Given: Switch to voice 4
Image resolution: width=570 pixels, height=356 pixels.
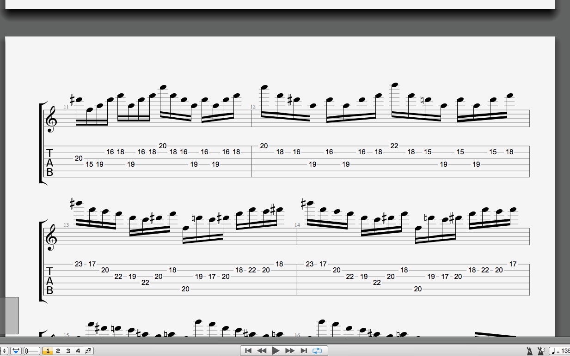Looking at the screenshot, I should tap(78, 351).
